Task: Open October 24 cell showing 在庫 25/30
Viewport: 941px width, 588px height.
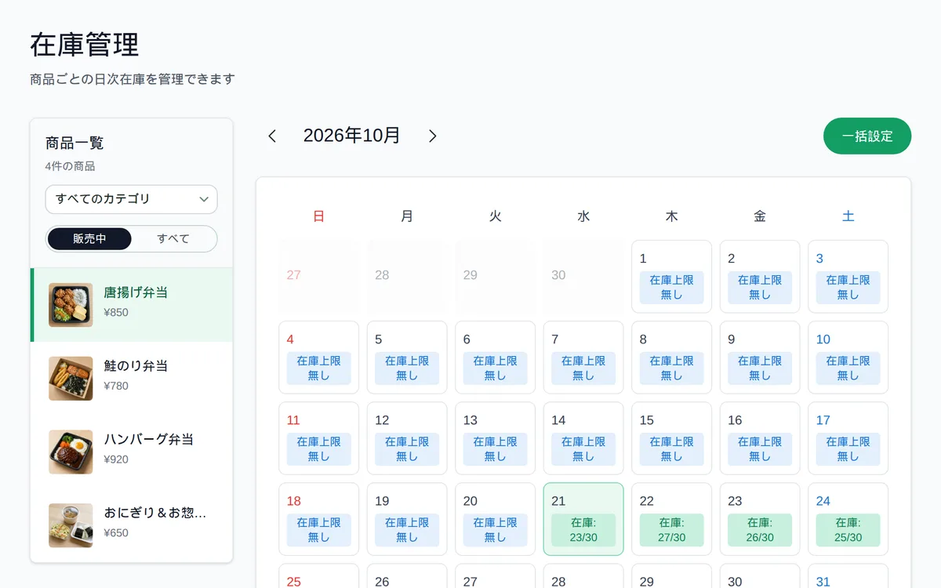Action: click(848, 519)
